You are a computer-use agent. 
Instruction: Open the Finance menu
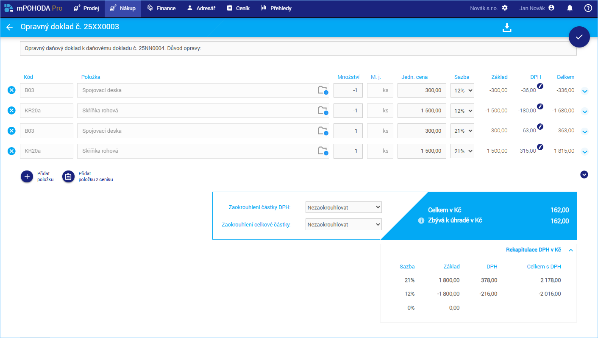pos(161,8)
